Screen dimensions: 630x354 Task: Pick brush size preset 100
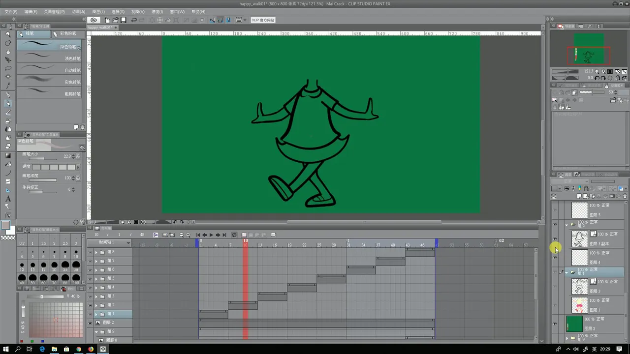76,277
